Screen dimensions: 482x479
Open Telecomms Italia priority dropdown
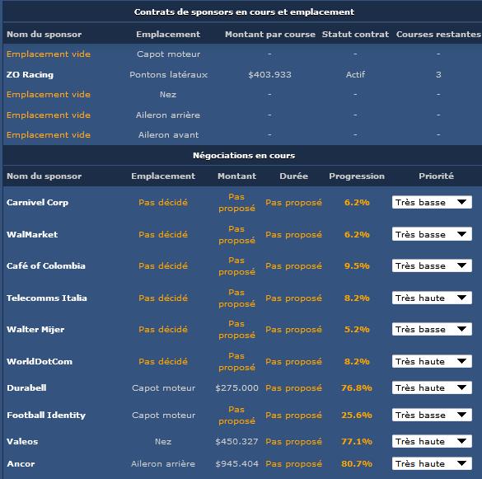[432, 298]
